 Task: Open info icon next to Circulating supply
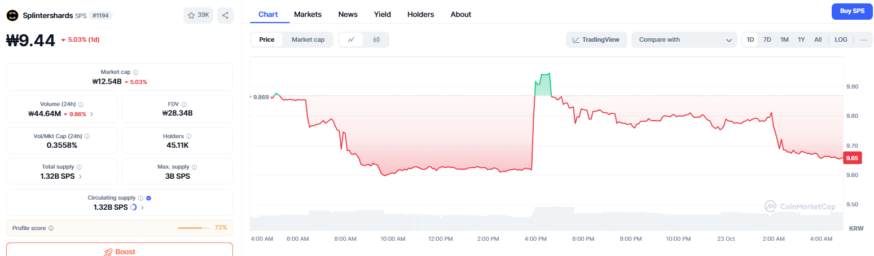140,198
